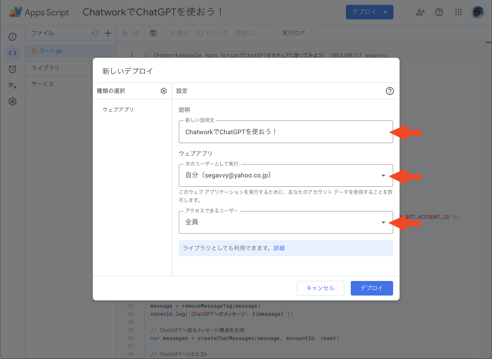Select ウェブアプリ deployment type
Image resolution: width=492 pixels, height=359 pixels.
tap(118, 110)
